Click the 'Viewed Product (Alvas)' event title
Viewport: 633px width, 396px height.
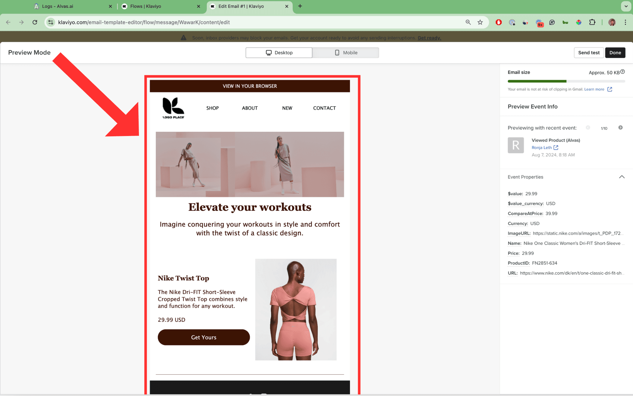(556, 140)
